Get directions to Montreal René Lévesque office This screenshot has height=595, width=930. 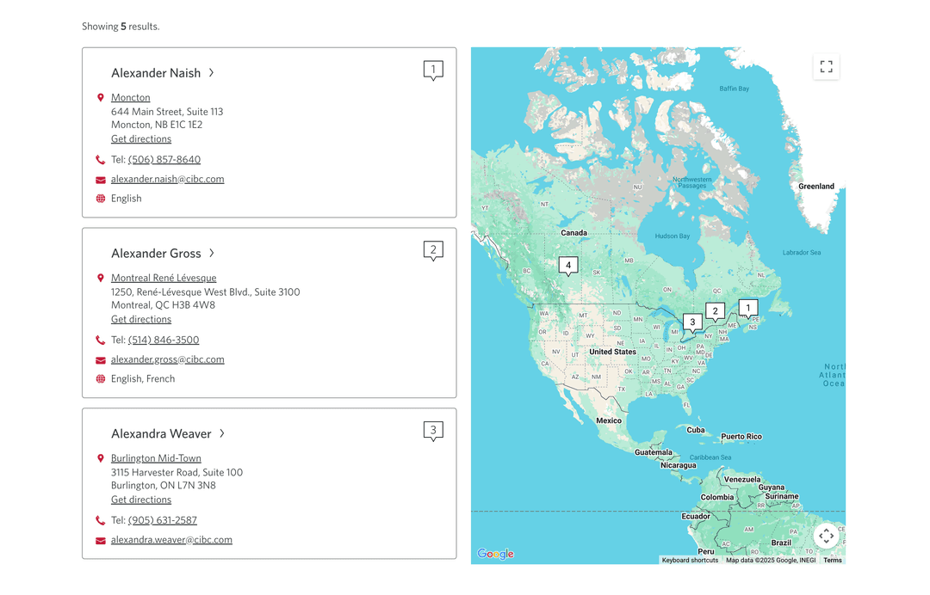(x=141, y=319)
